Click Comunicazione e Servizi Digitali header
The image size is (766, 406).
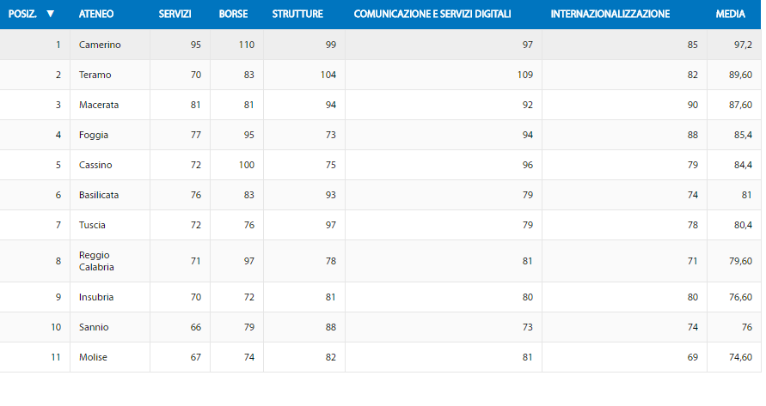point(432,14)
